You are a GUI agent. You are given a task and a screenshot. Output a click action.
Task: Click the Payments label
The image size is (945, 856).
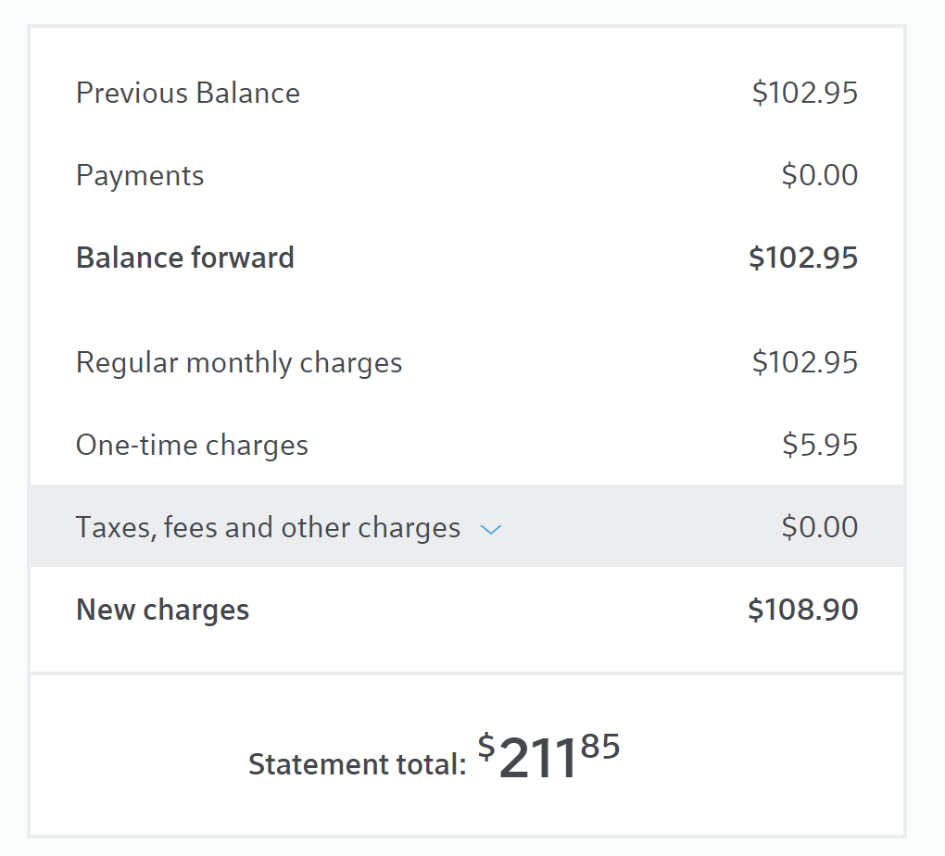(x=140, y=176)
